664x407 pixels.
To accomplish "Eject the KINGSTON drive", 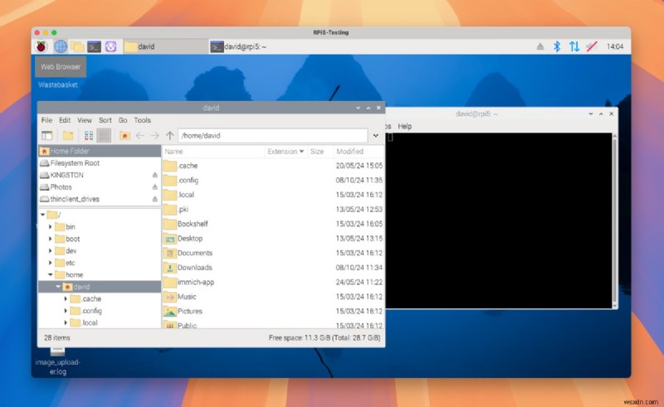I will point(155,175).
